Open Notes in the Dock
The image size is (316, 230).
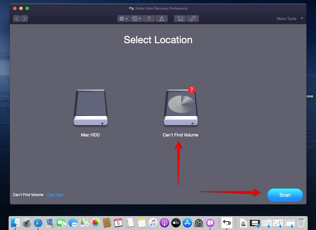141,223
